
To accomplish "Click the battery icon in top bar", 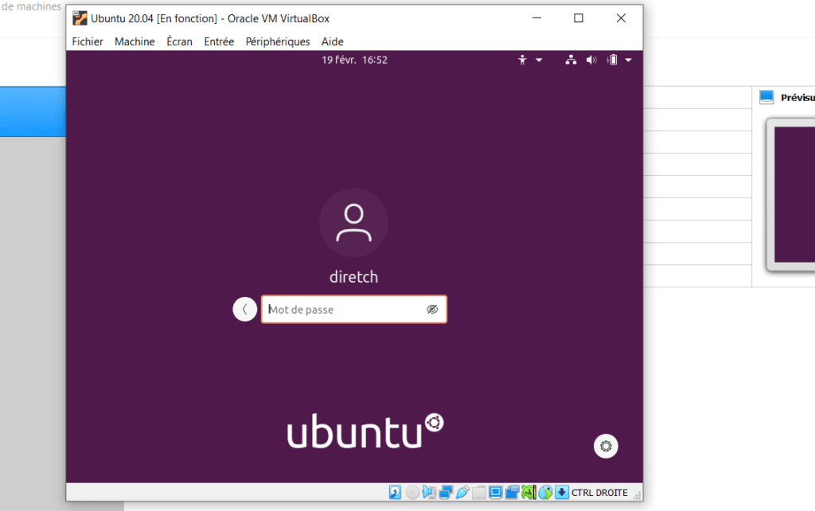I will [612, 60].
